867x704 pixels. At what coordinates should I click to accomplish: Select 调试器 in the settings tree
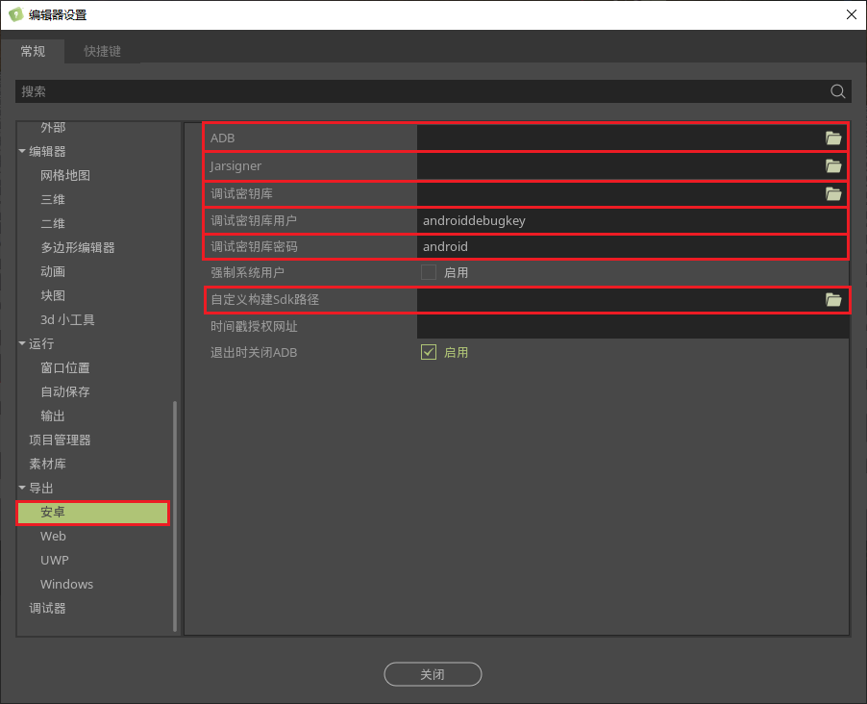[47, 608]
